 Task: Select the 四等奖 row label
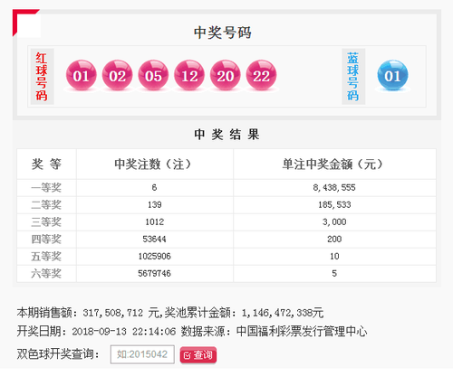46,240
